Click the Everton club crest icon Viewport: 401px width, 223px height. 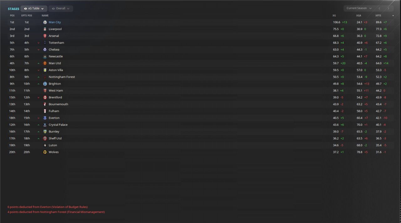tap(45, 118)
